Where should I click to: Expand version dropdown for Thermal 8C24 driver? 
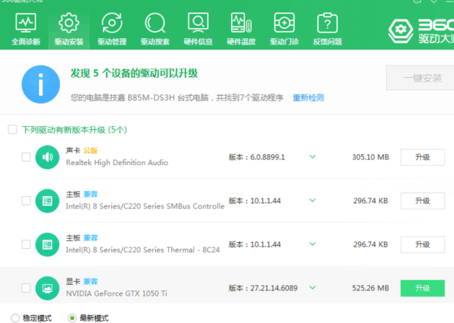(313, 244)
